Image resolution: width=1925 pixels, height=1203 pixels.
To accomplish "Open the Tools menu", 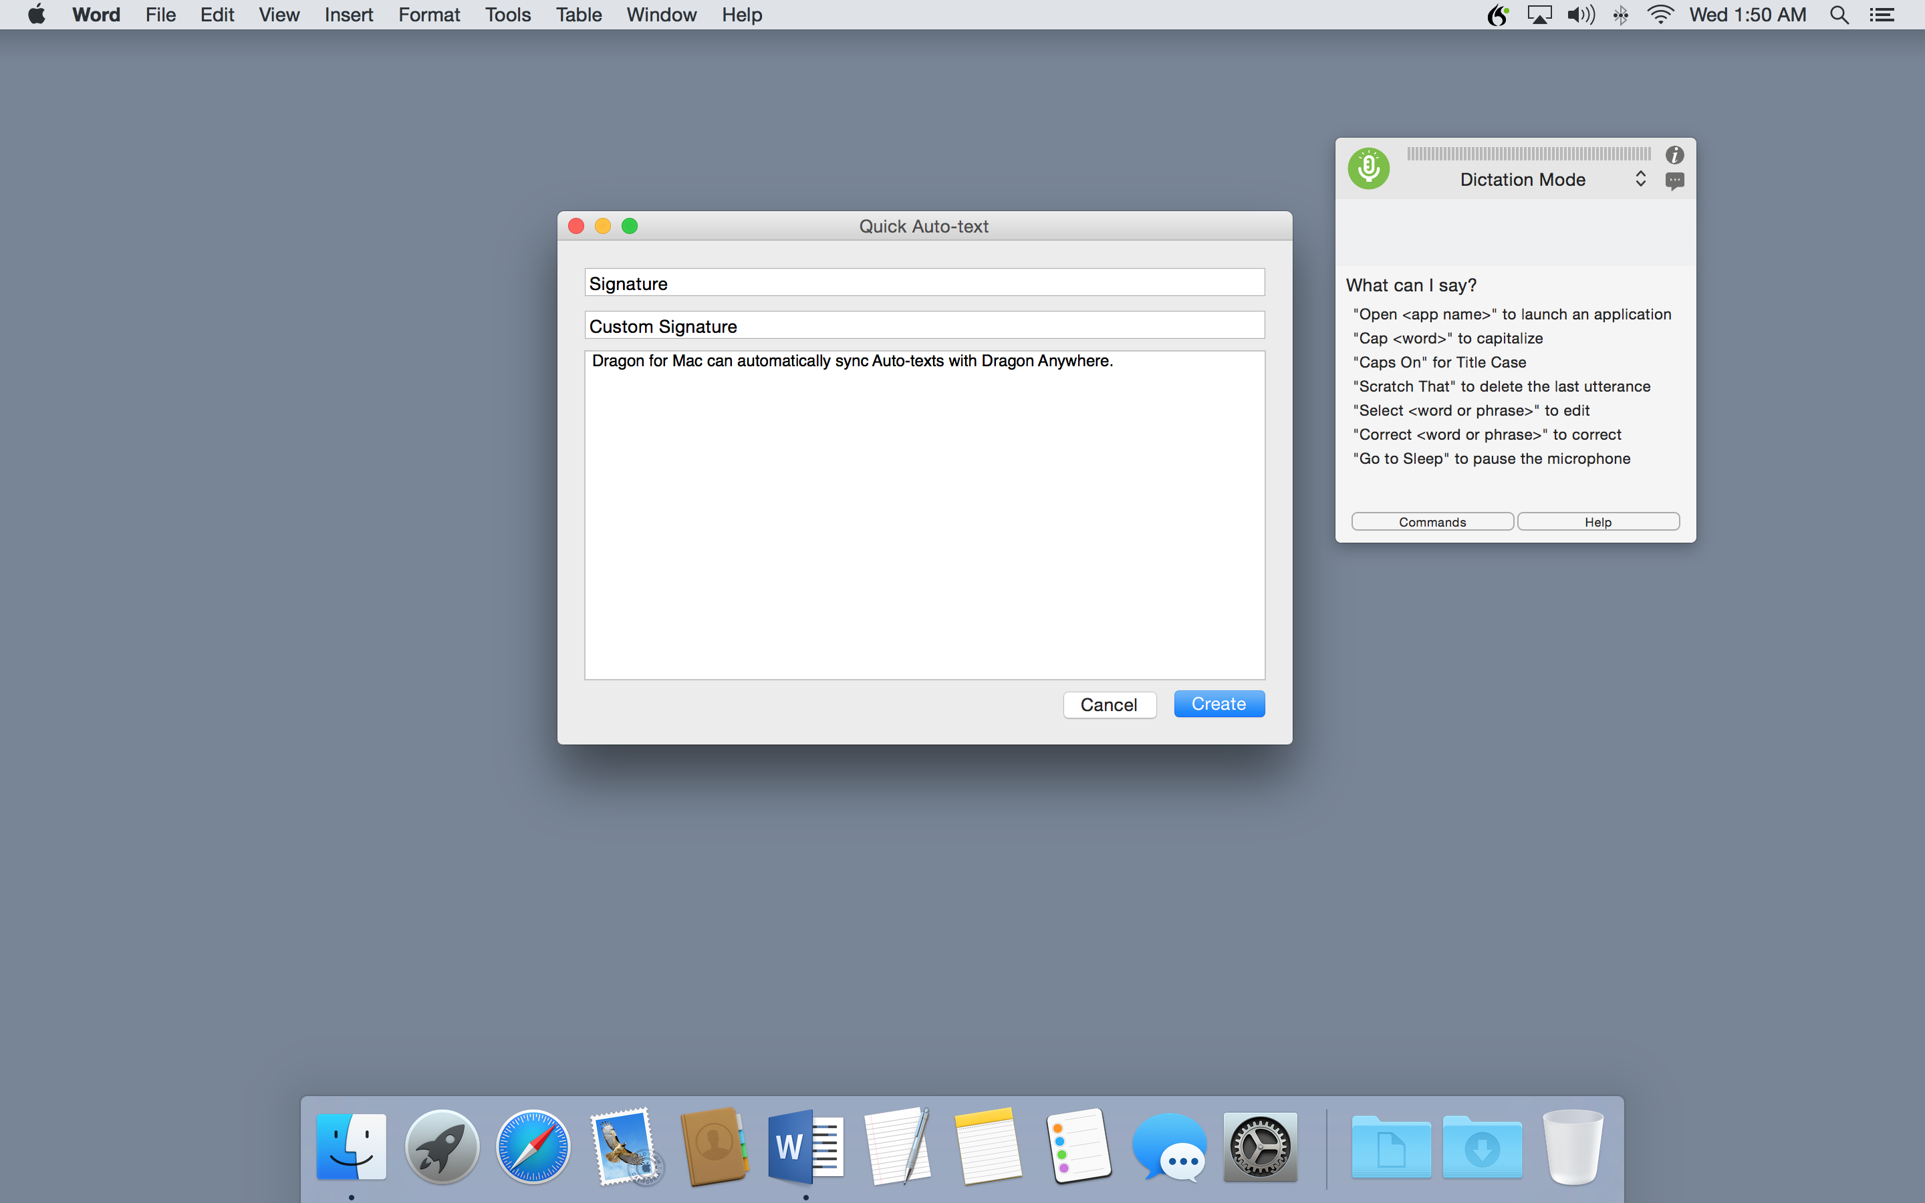I will [x=507, y=15].
